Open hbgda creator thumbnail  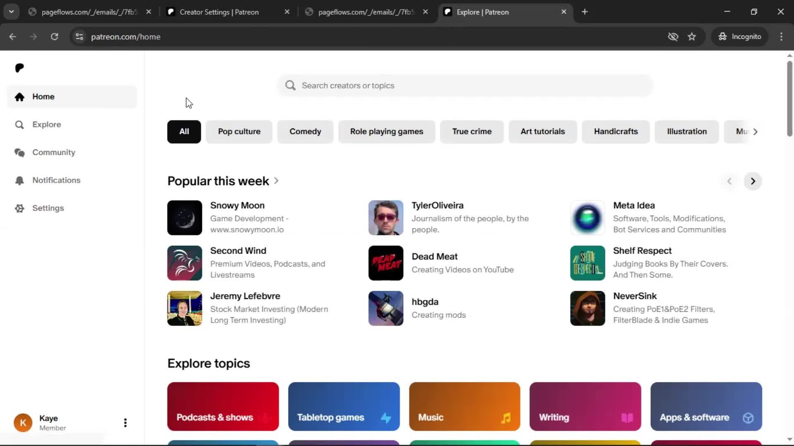(x=386, y=308)
